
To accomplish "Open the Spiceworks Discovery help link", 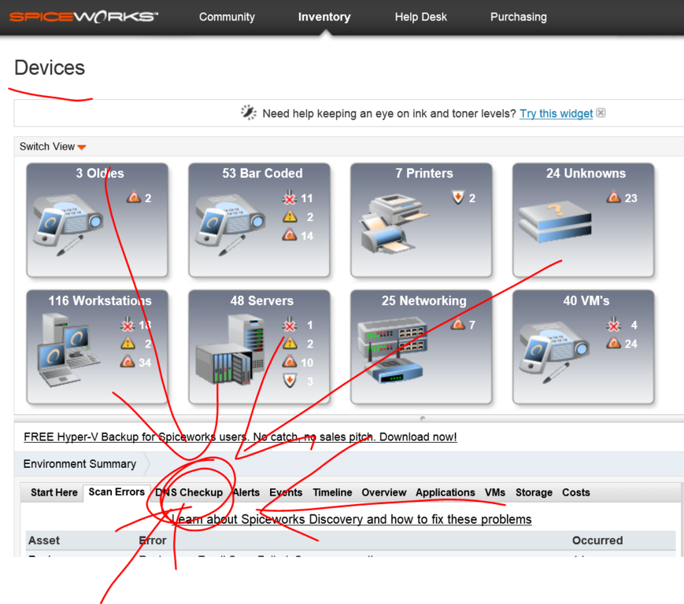I will click(350, 519).
